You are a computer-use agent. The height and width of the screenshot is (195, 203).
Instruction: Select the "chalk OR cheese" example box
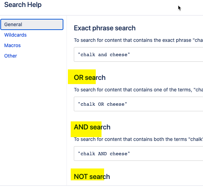(x=138, y=104)
